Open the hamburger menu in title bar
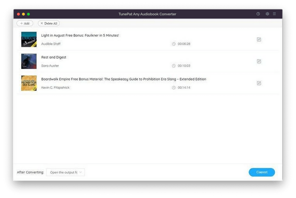This screenshot has height=198, width=296. pos(274,14)
